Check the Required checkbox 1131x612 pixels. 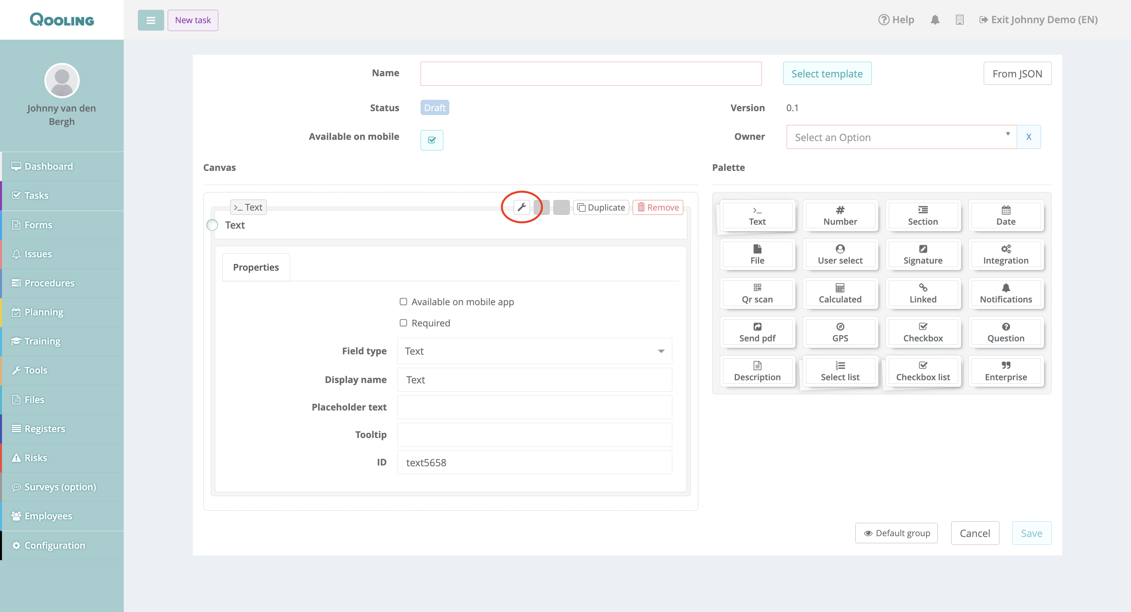click(403, 322)
